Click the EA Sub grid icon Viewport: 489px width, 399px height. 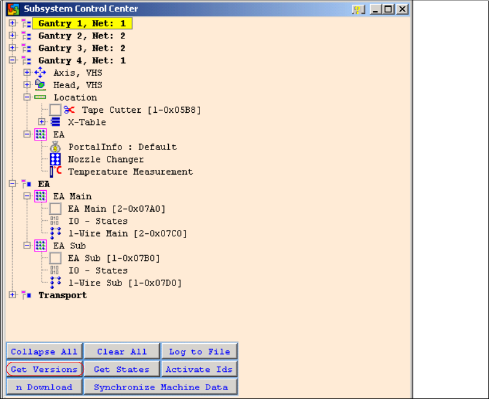click(x=40, y=246)
